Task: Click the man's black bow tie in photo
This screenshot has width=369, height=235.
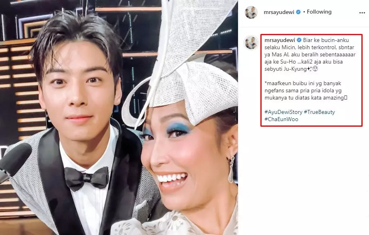Action: [86, 178]
